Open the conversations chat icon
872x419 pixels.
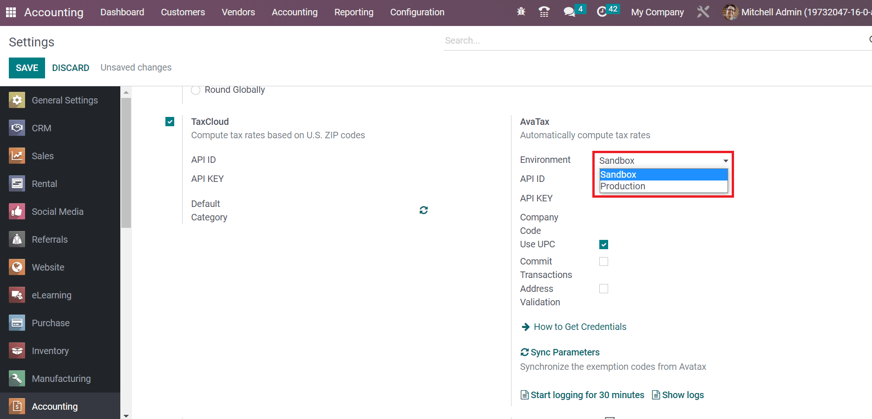pos(569,12)
